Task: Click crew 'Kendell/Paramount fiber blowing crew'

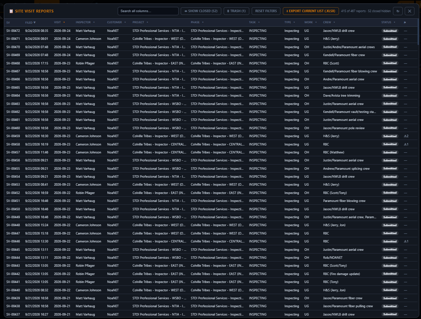Action: pyautogui.click(x=350, y=71)
